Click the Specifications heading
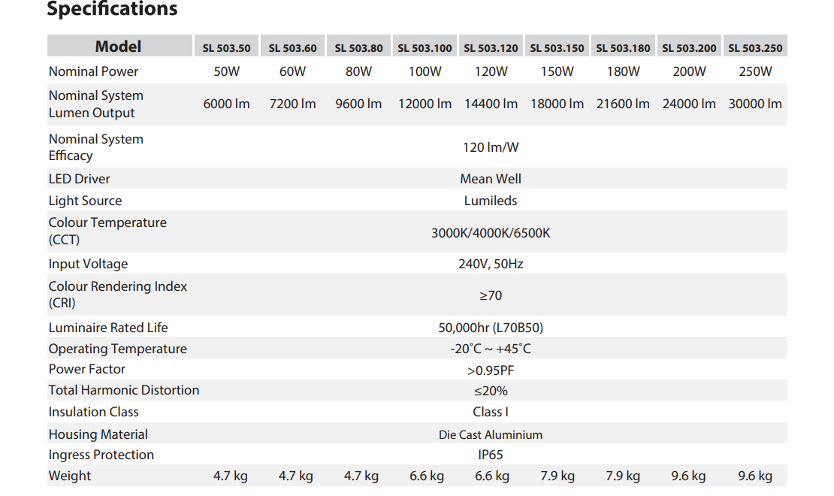Screen dimensions: 834x496 tap(112, 10)
